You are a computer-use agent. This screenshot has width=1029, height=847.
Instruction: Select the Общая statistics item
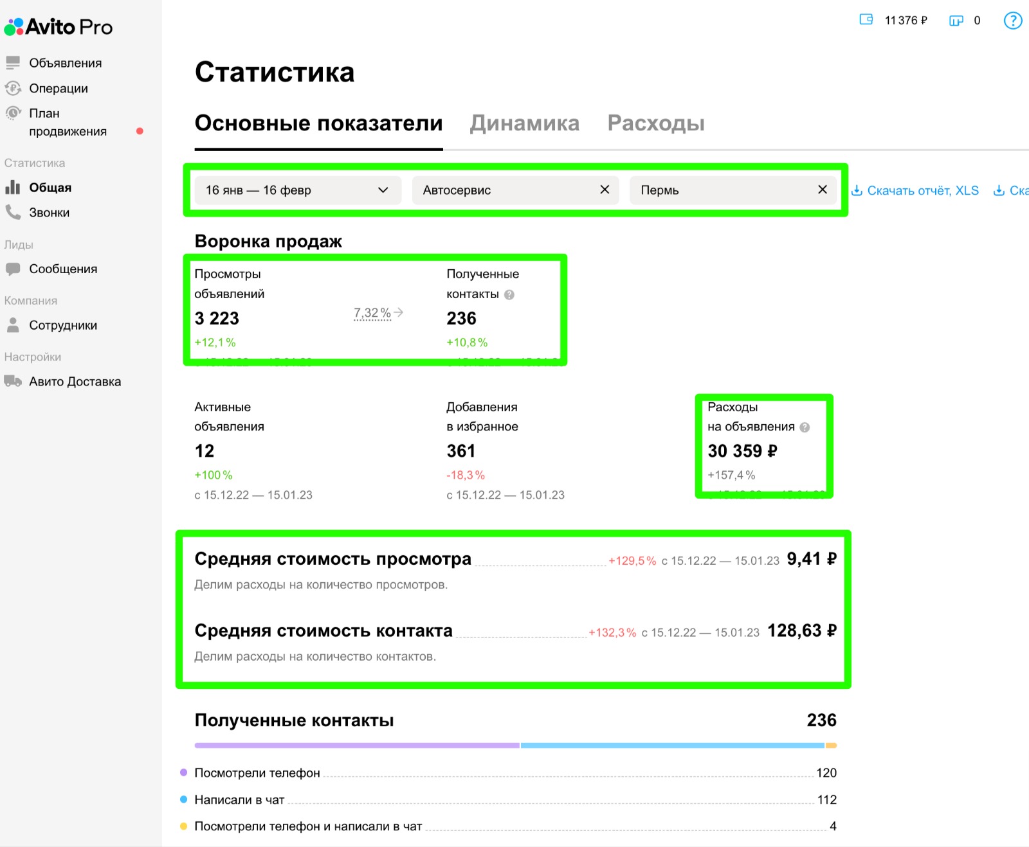(50, 188)
